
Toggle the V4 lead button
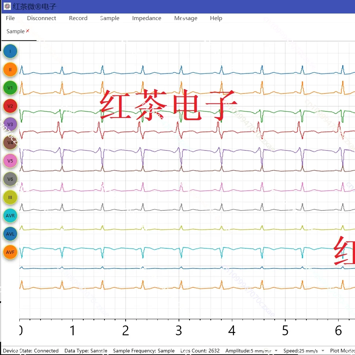(x=10, y=143)
